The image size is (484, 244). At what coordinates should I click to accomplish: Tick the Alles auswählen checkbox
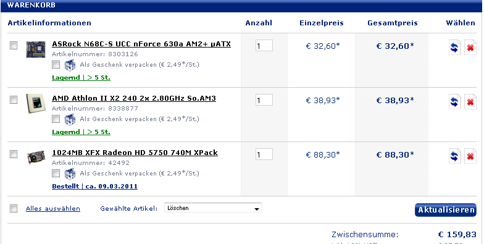pyautogui.click(x=14, y=209)
